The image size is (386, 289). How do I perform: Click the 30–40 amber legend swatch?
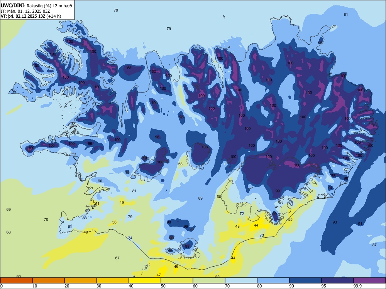[113, 281]
